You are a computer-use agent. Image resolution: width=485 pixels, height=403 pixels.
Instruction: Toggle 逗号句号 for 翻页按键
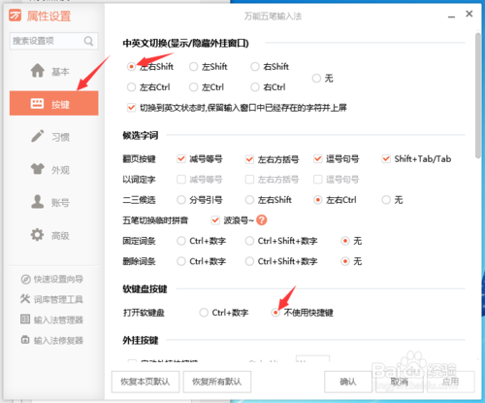coord(318,159)
